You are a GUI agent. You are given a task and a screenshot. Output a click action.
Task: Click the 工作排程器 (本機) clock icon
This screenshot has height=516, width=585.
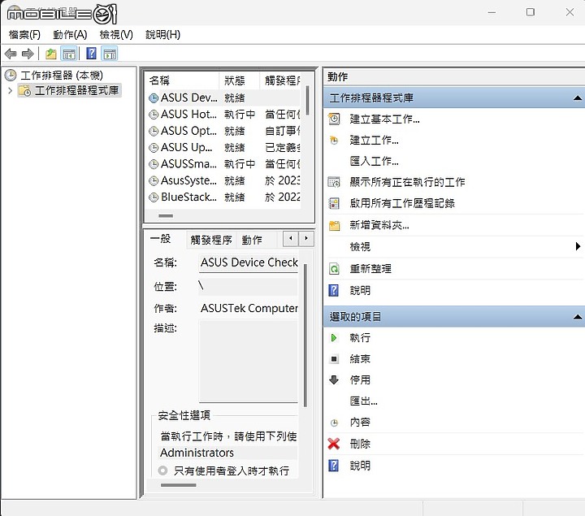tap(11, 75)
